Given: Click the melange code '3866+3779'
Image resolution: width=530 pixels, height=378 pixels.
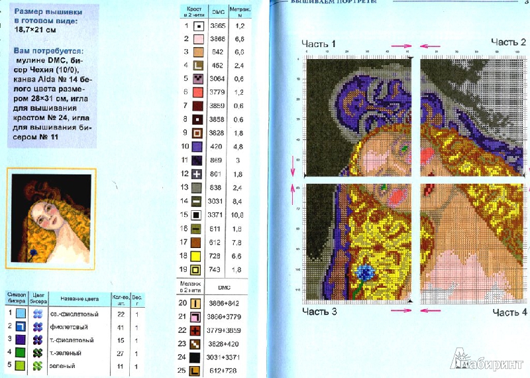Looking at the screenshot, I should (x=224, y=317).
